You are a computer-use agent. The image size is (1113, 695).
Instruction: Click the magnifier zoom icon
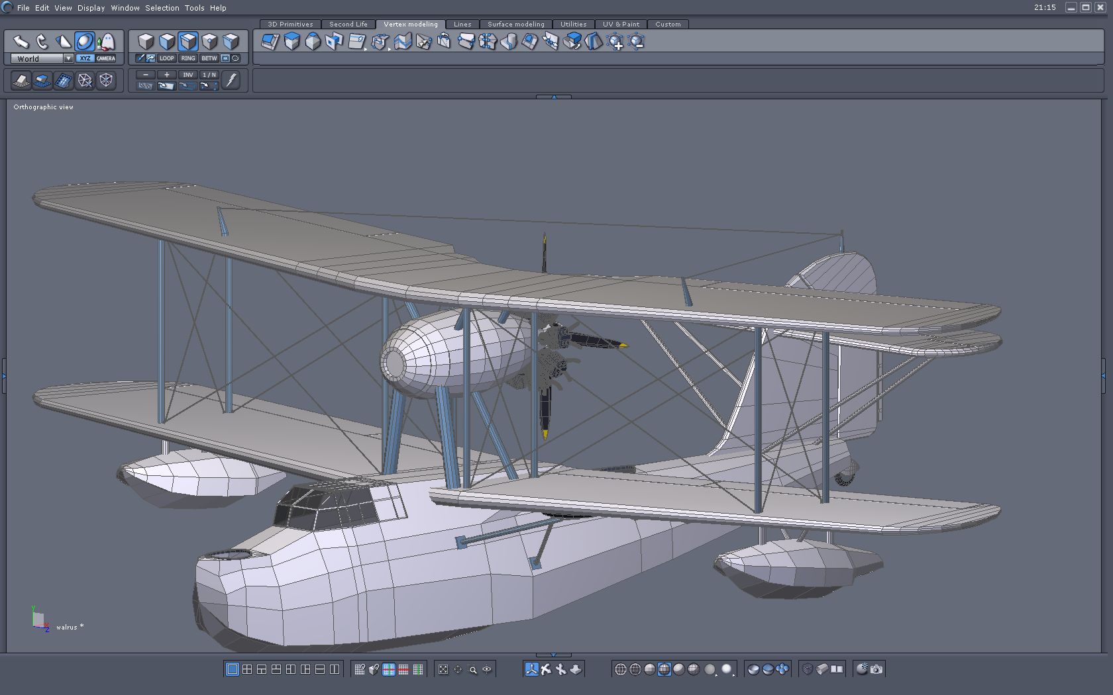[x=472, y=669]
